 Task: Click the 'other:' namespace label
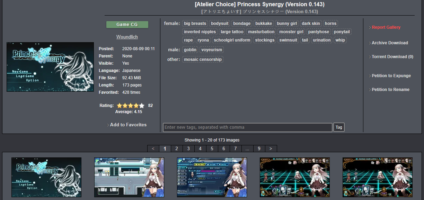pyautogui.click(x=174, y=60)
